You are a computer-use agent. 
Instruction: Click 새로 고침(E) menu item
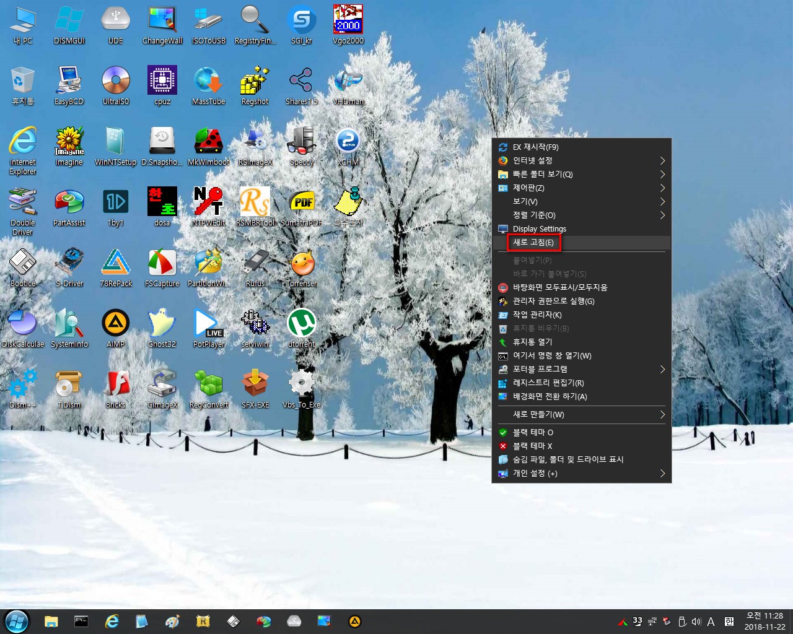point(582,242)
